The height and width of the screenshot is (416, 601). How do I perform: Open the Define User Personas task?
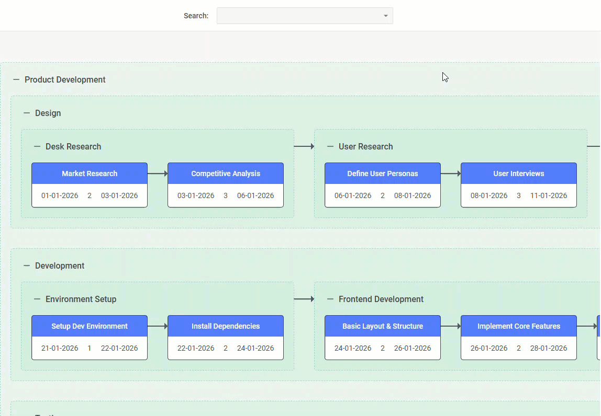pos(382,173)
